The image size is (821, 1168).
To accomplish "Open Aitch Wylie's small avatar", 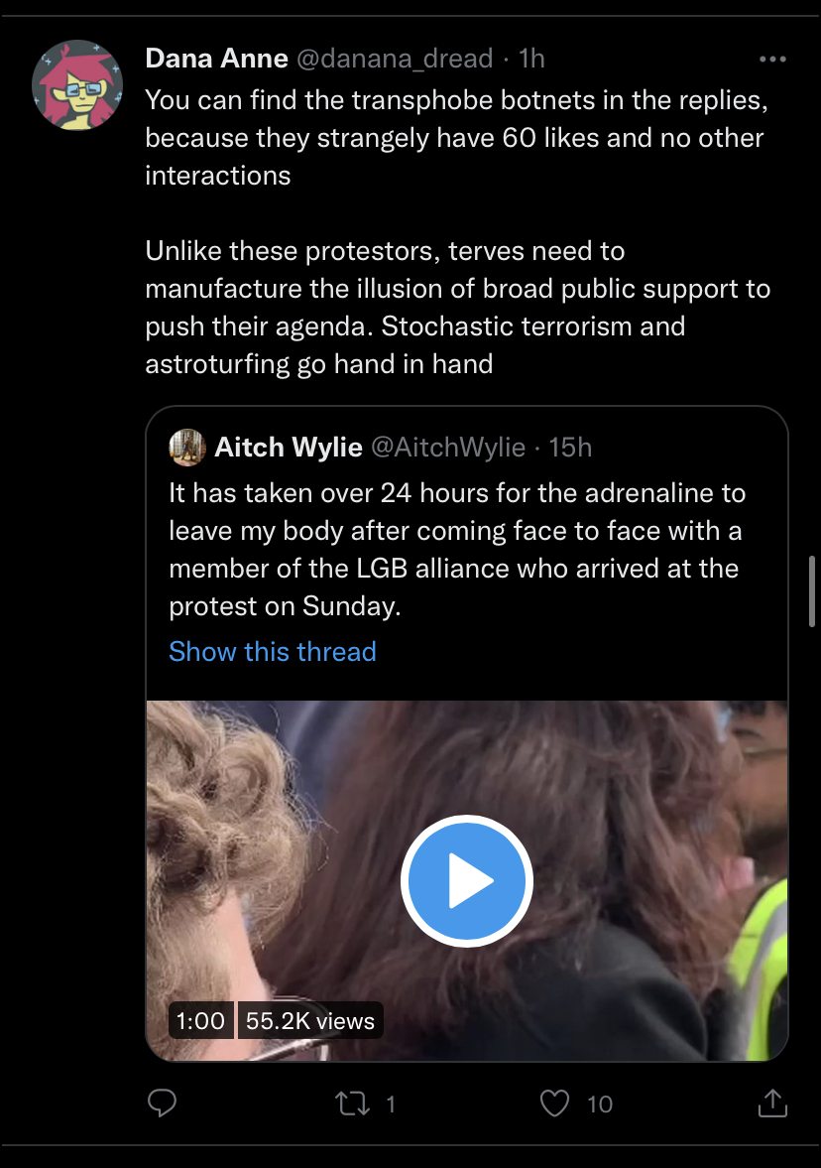I will [x=187, y=447].
